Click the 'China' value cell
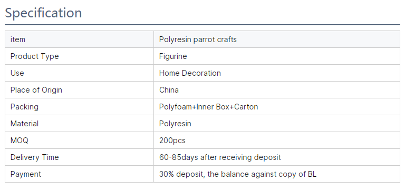The image size is (405, 191). [x=277, y=90]
